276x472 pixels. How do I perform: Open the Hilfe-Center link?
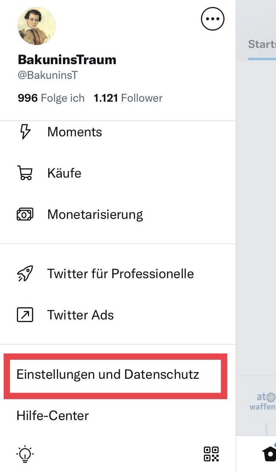pos(53,415)
